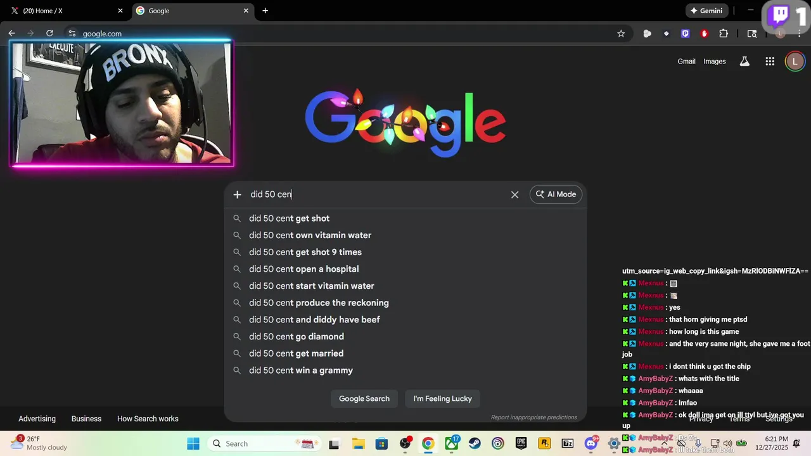The height and width of the screenshot is (456, 811).
Task: Open Settings gear in taskbar
Action: pyautogui.click(x=614, y=443)
